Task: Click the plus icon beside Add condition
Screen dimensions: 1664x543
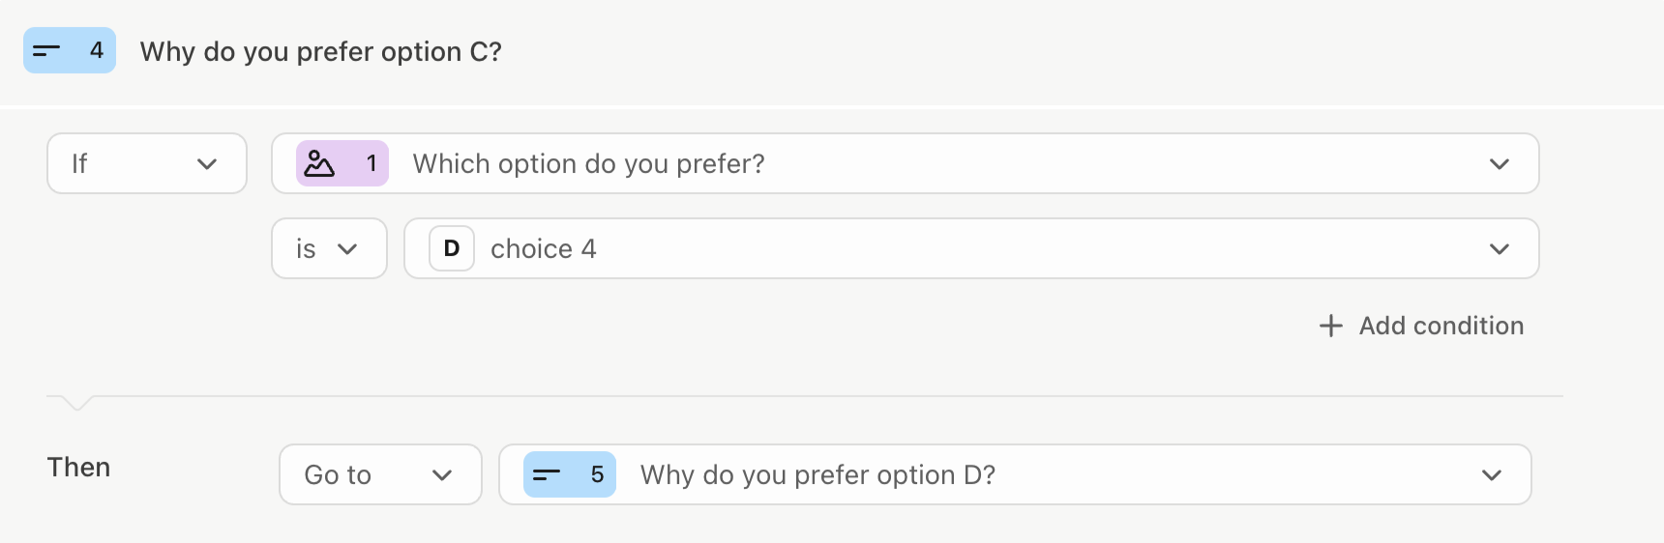Action: coord(1331,326)
